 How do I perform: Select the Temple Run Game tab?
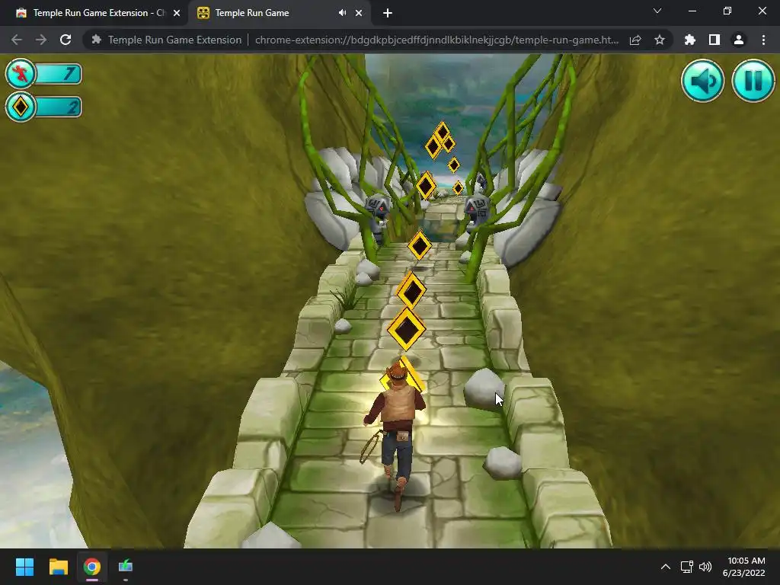[279, 13]
